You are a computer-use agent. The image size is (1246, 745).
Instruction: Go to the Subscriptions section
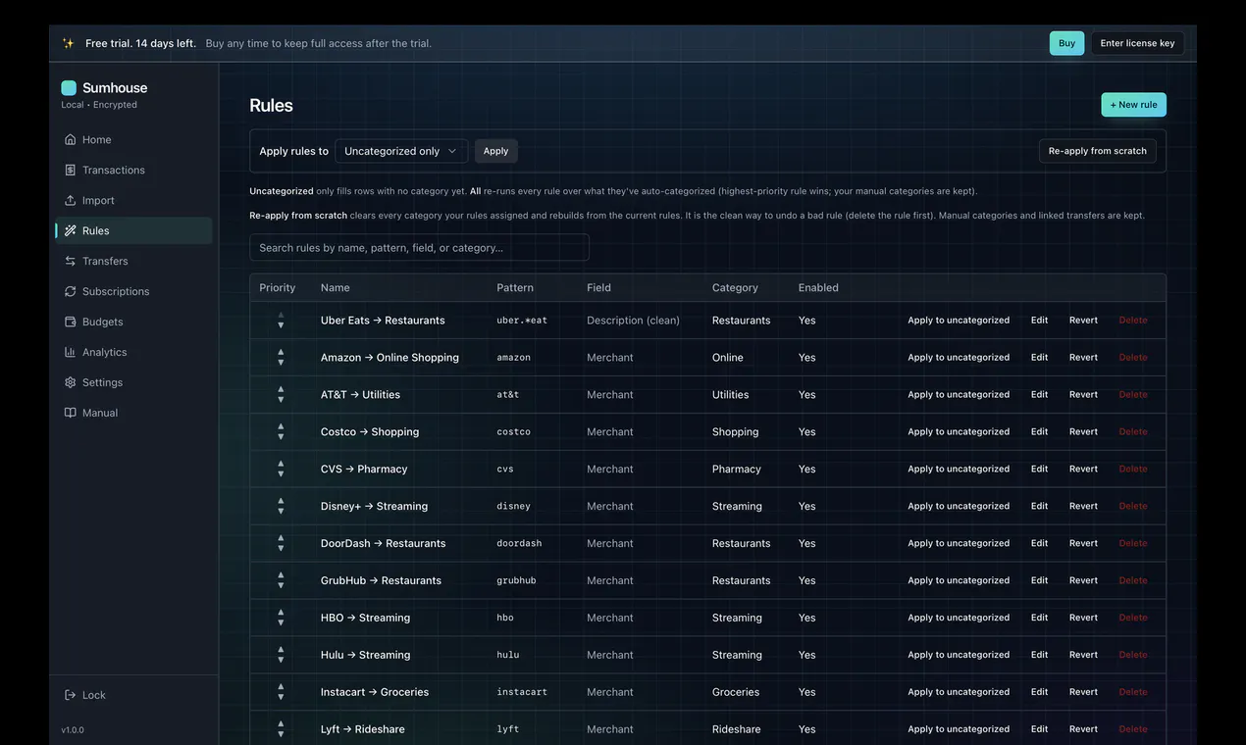(x=133, y=291)
